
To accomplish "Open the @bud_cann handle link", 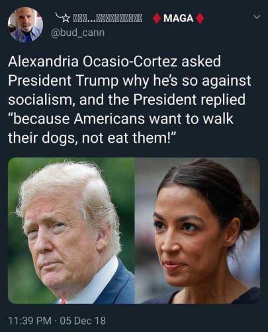I will 78,33.
